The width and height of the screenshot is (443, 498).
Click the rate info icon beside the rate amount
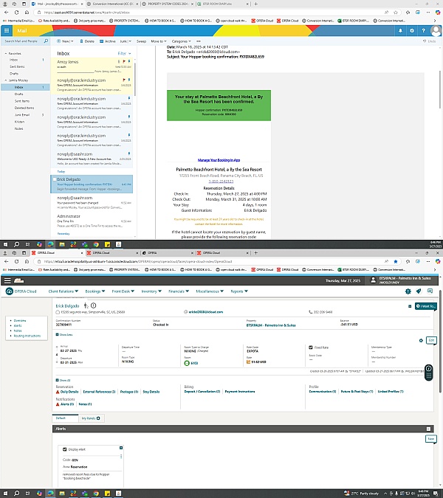pos(249,362)
